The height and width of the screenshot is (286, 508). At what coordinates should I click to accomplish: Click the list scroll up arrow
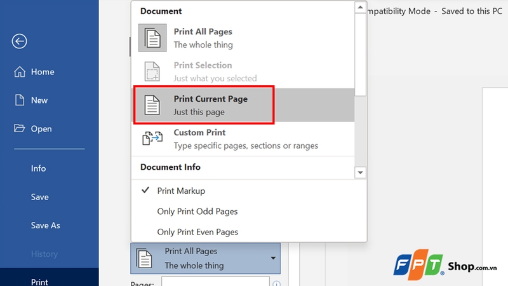pyautogui.click(x=360, y=7)
